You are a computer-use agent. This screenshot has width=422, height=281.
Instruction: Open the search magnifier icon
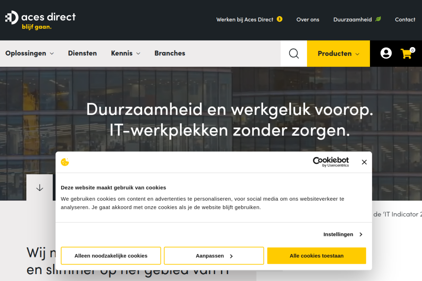coord(293,53)
